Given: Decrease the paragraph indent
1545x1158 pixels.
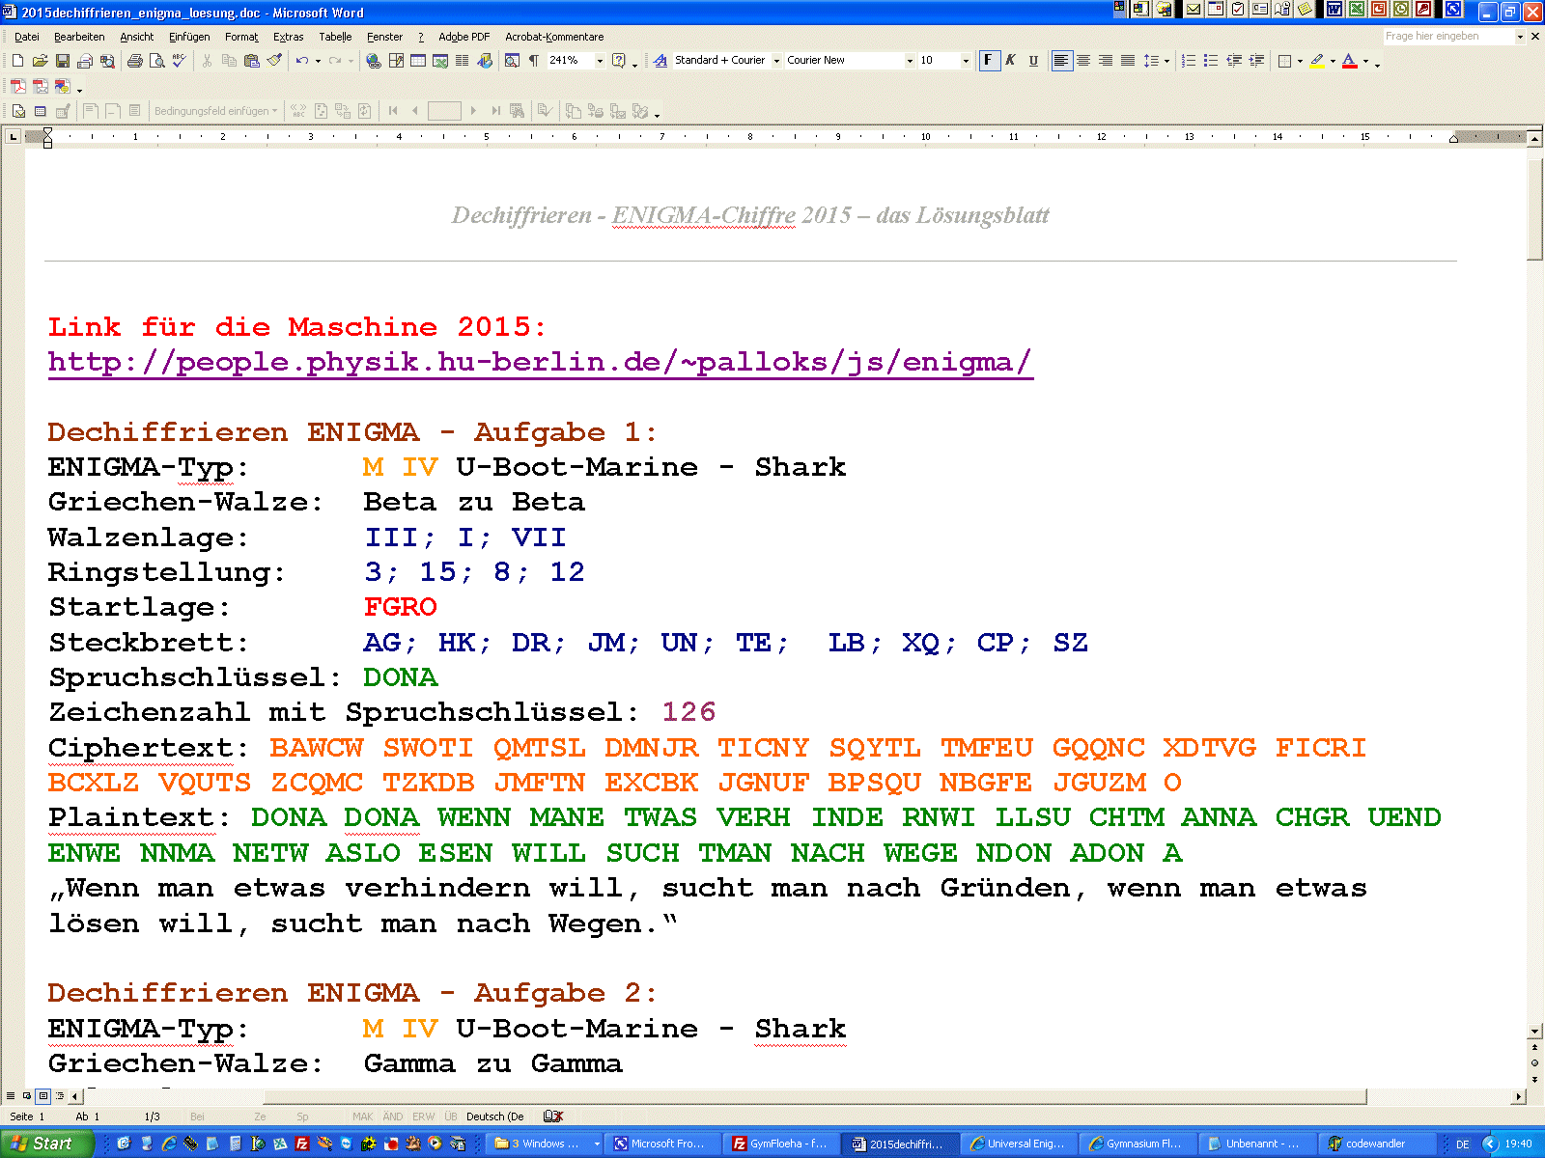Looking at the screenshot, I should click(1234, 61).
